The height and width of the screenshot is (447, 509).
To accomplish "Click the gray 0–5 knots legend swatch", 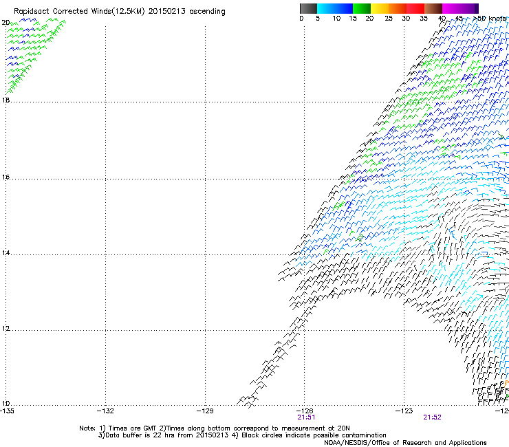I will click(x=308, y=8).
